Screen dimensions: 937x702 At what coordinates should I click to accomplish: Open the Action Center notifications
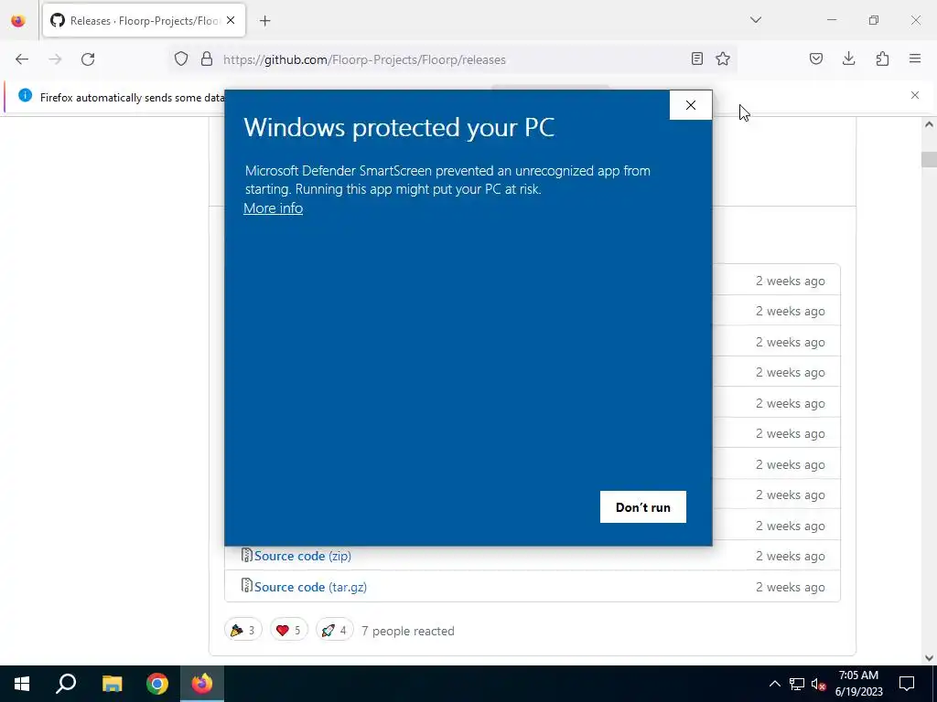pos(907,684)
